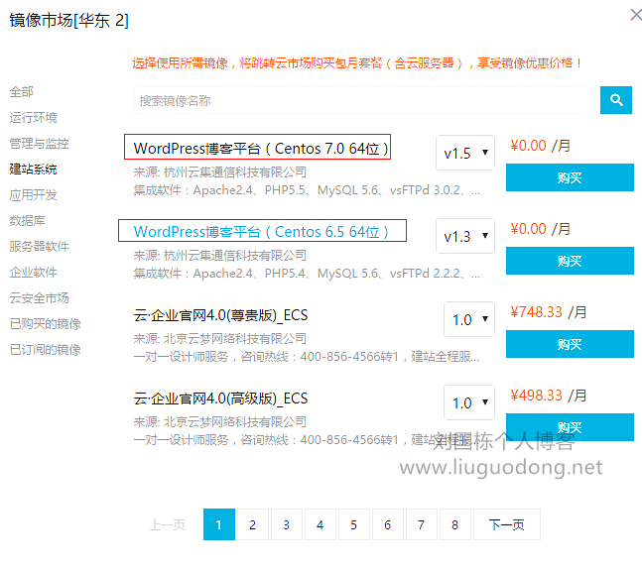Select the 建站系统 category

(x=33, y=169)
